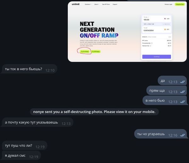Click the purple Continue button in the widget

(x=157, y=57)
